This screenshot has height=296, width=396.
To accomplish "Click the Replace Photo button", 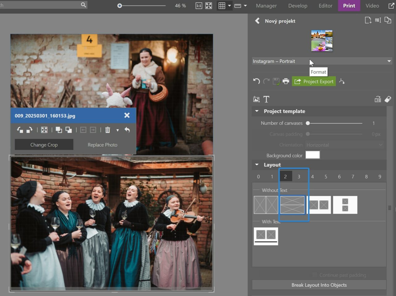I will pos(102,145).
